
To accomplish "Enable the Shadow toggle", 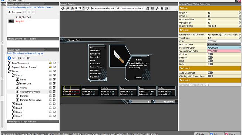I will [x=210, y=58].
